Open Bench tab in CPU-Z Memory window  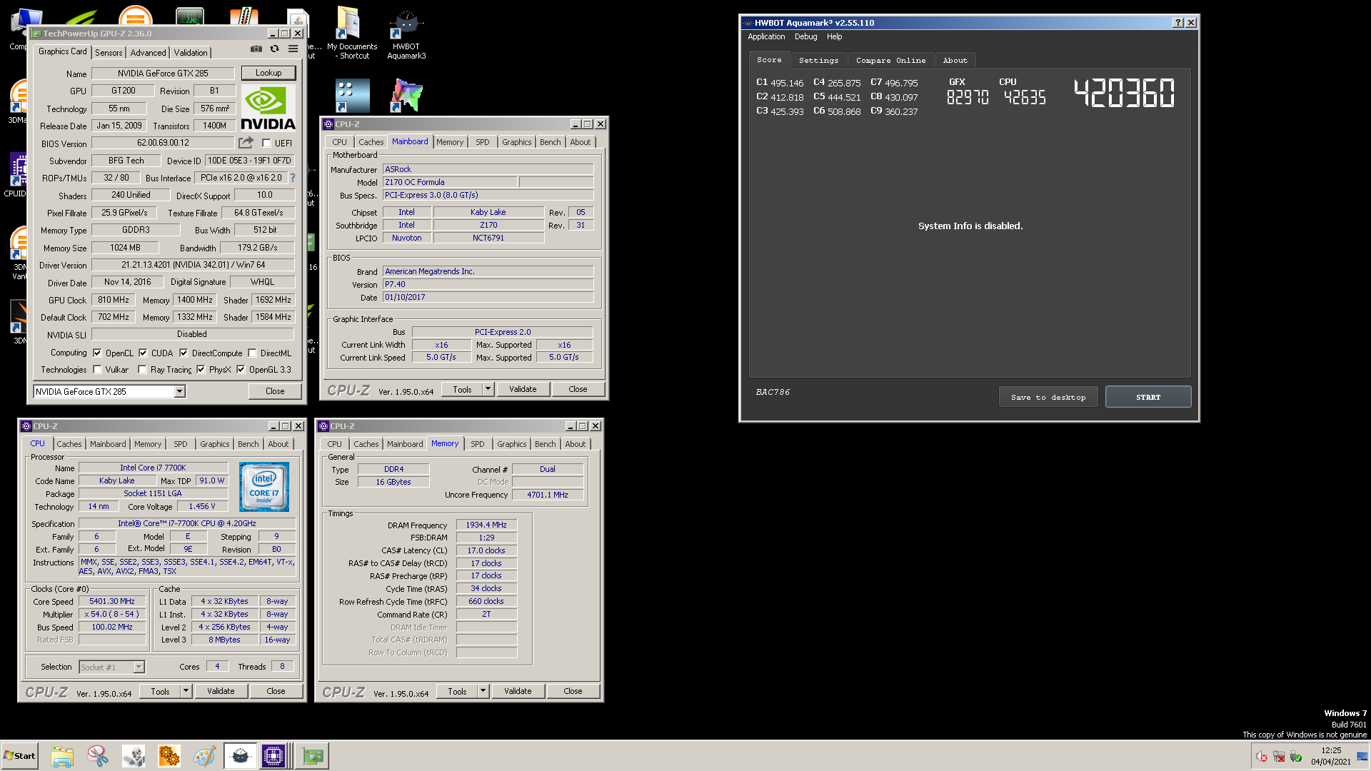click(x=545, y=444)
